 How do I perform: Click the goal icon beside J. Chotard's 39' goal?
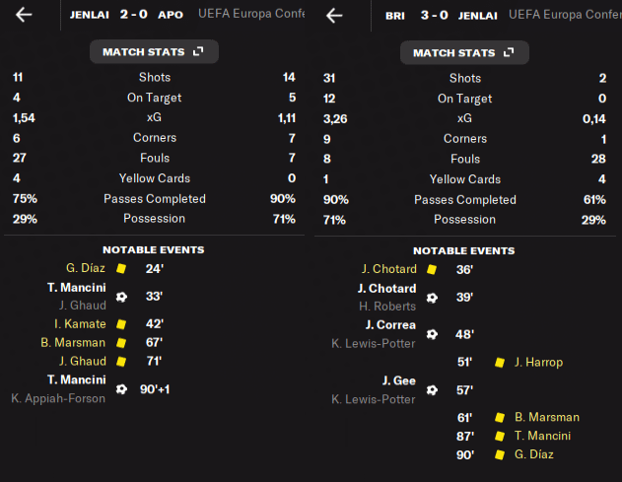click(432, 297)
